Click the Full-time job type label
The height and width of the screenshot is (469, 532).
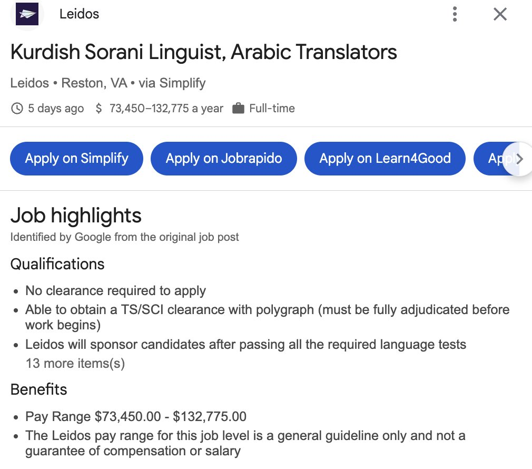[272, 109]
